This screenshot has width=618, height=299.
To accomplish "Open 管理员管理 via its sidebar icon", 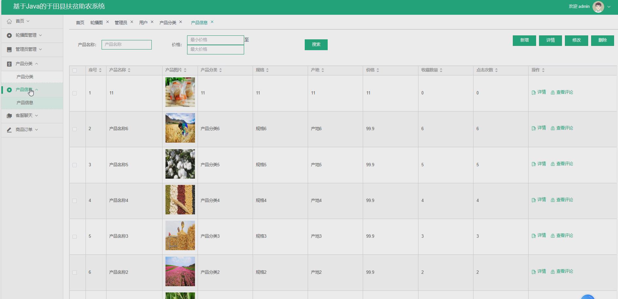I will point(9,50).
